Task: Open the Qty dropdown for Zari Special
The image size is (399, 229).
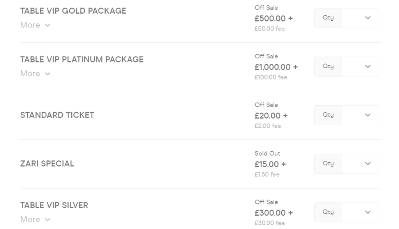Action: 360,164
